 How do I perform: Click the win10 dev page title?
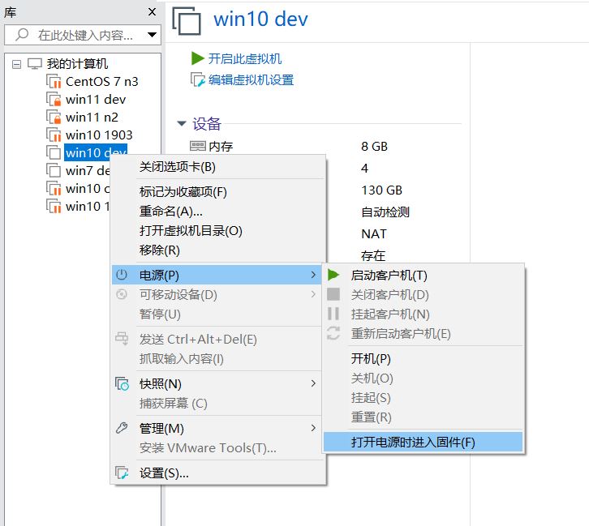pos(260,19)
